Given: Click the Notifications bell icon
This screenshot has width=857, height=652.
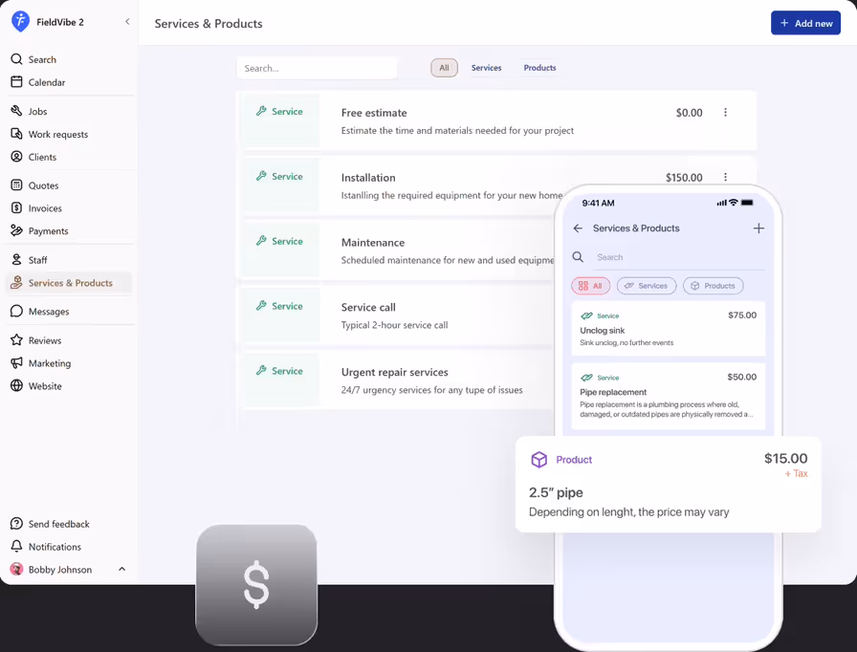Looking at the screenshot, I should [x=17, y=547].
